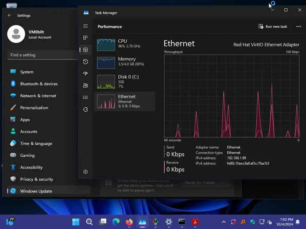
Task: Open taskbar Search
Action: pos(89,222)
